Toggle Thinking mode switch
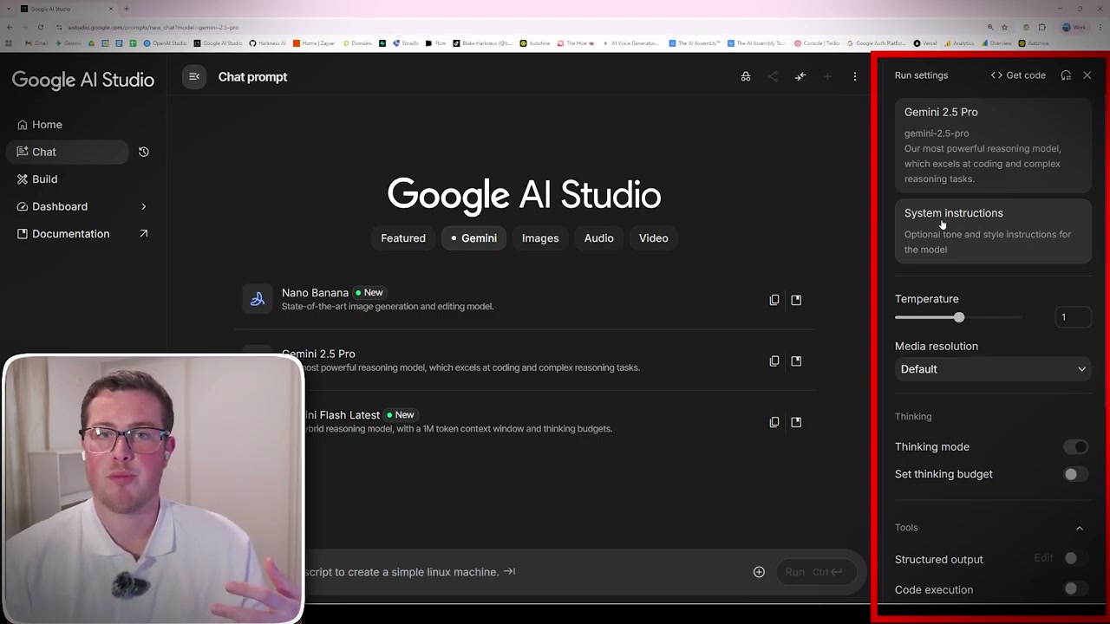 click(1075, 447)
